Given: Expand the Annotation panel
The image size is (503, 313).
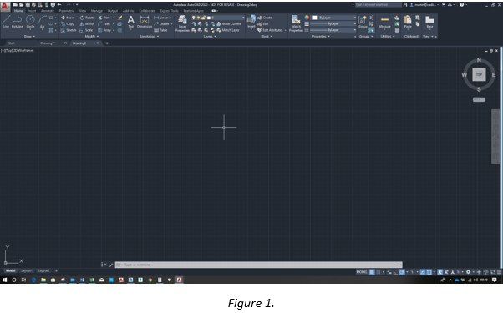Looking at the screenshot, I should tap(150, 36).
